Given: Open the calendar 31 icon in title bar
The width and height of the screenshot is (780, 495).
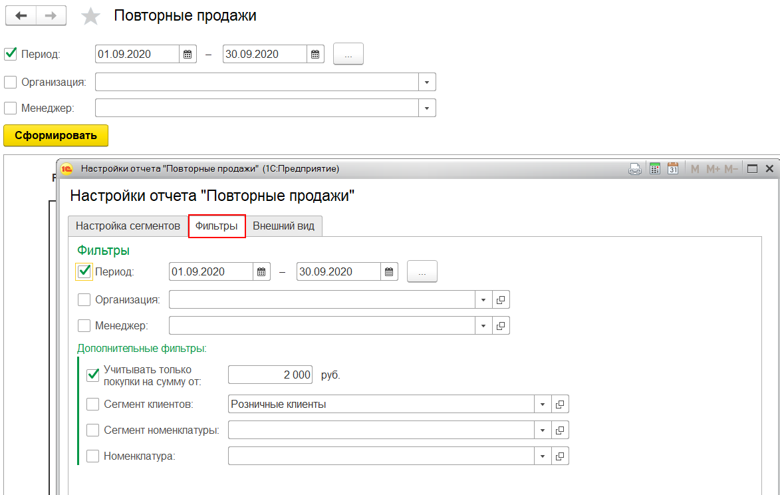Looking at the screenshot, I should pyautogui.click(x=673, y=169).
